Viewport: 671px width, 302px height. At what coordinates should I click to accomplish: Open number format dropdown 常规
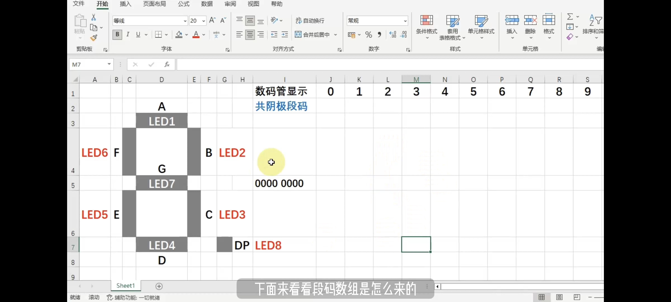point(377,21)
